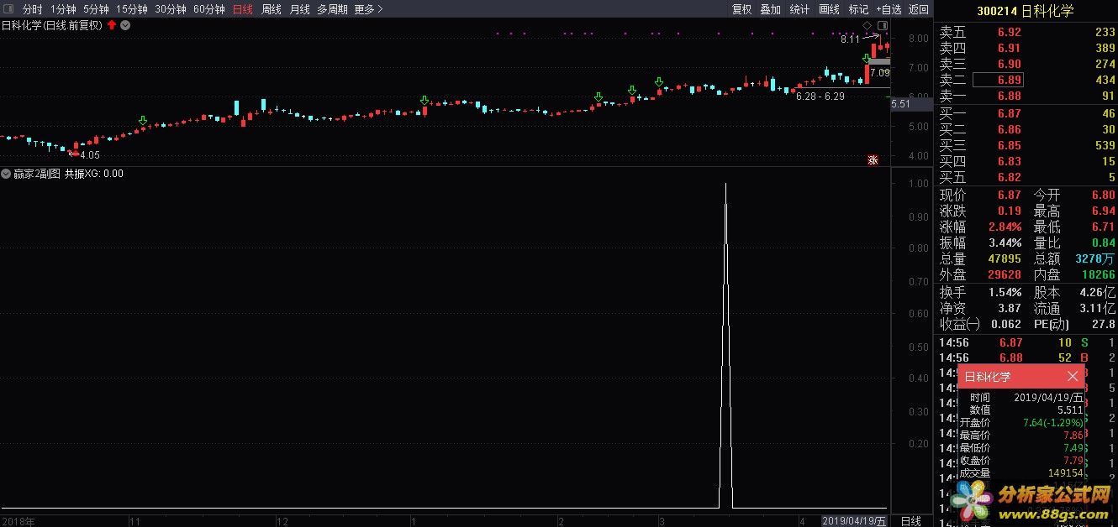Select the 15分钟 period tab
Viewport: 1118px width, 527px height.
click(131, 9)
